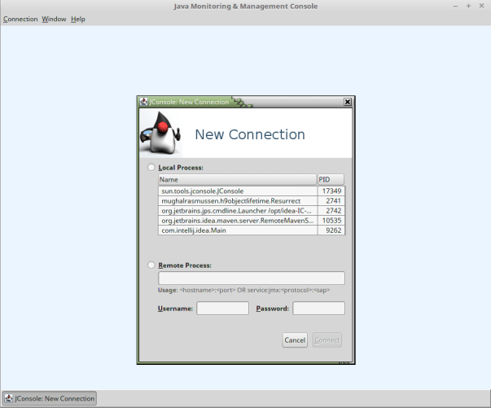The width and height of the screenshot is (491, 408).
Task: Close the New Connection dialog with X
Action: click(x=348, y=103)
